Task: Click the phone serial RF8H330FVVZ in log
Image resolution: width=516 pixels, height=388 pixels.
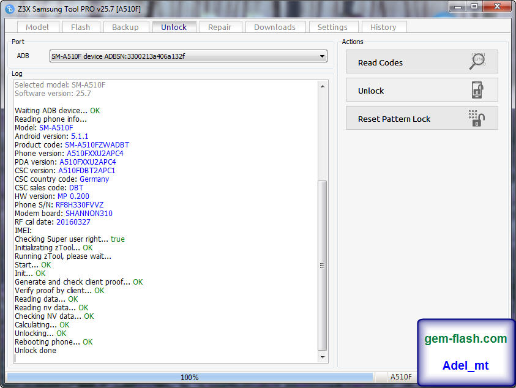Action: (x=80, y=204)
